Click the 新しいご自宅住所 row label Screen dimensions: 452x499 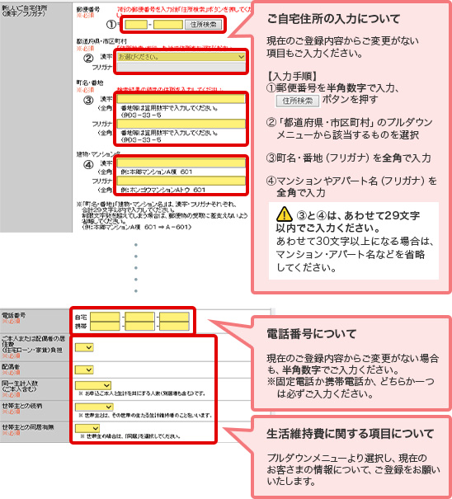(x=24, y=11)
